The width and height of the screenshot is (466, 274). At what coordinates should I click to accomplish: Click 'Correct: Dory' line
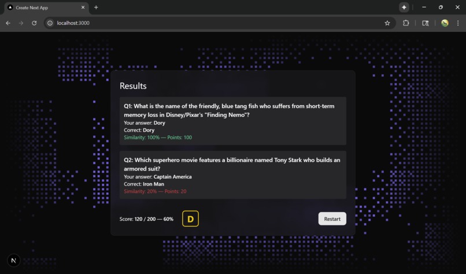139,130
